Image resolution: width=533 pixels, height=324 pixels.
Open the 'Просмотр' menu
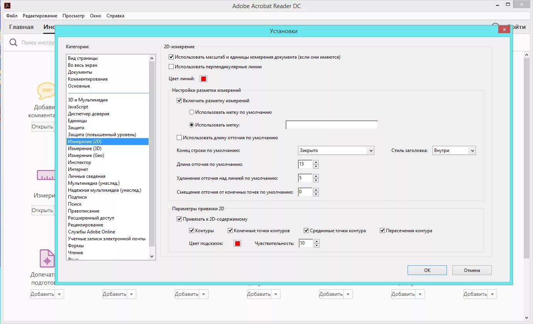pos(73,16)
